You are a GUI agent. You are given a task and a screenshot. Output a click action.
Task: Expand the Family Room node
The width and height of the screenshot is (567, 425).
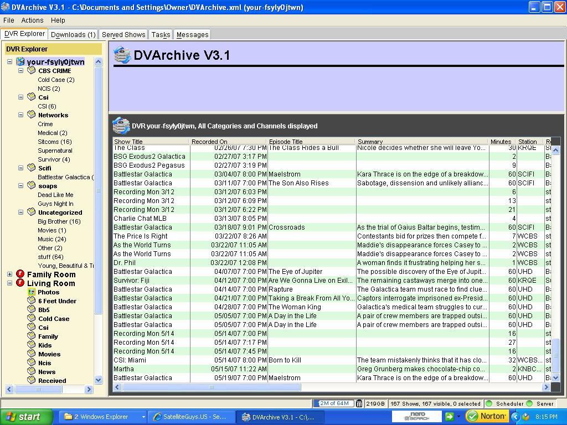coord(10,274)
